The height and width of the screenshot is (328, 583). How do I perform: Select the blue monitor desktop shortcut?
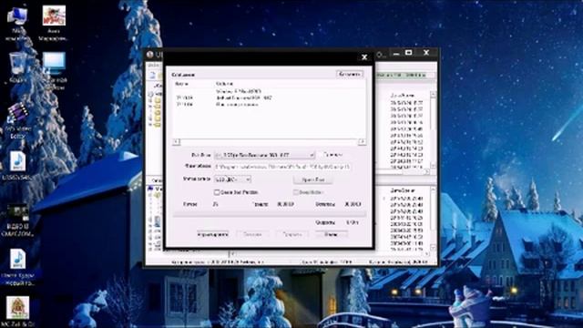pos(55,63)
